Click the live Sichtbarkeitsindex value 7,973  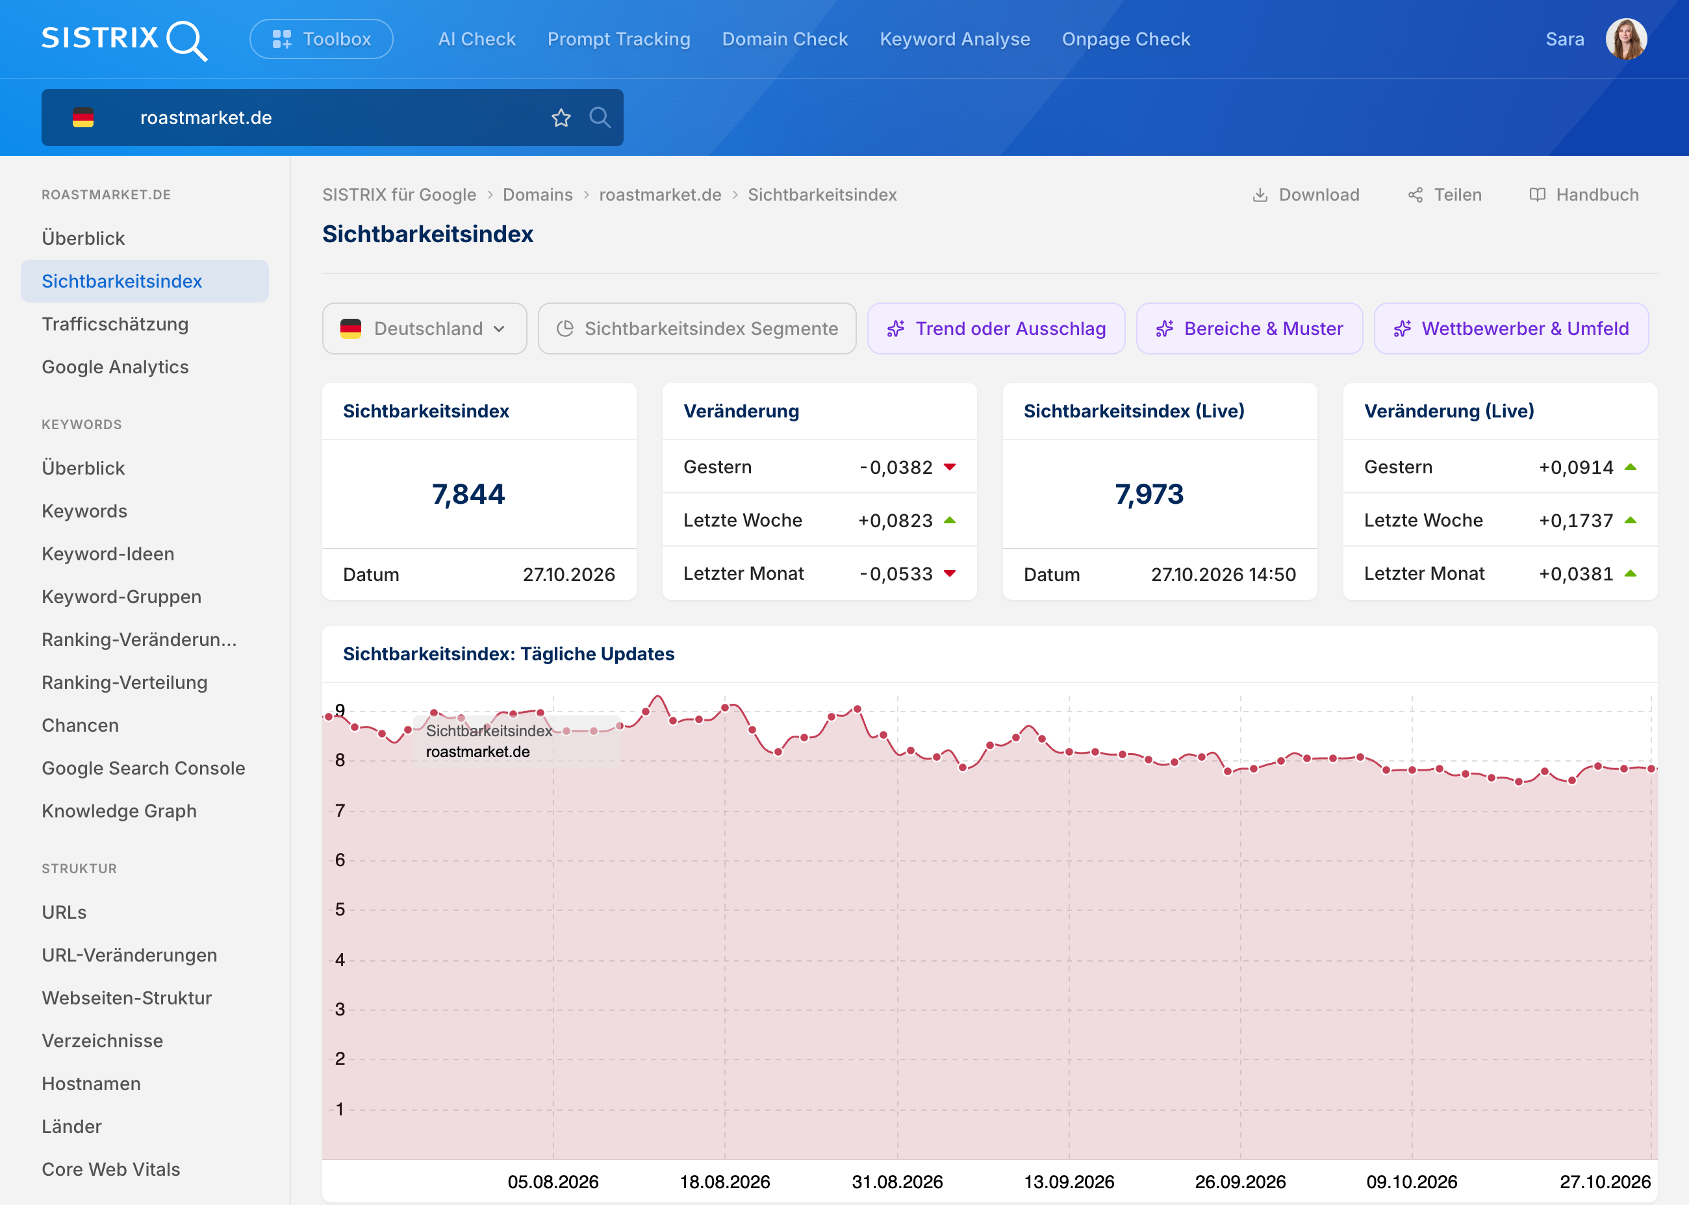(x=1149, y=494)
